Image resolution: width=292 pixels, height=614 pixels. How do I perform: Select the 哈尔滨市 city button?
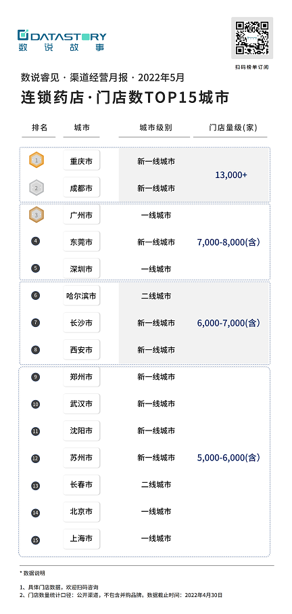click(x=81, y=296)
